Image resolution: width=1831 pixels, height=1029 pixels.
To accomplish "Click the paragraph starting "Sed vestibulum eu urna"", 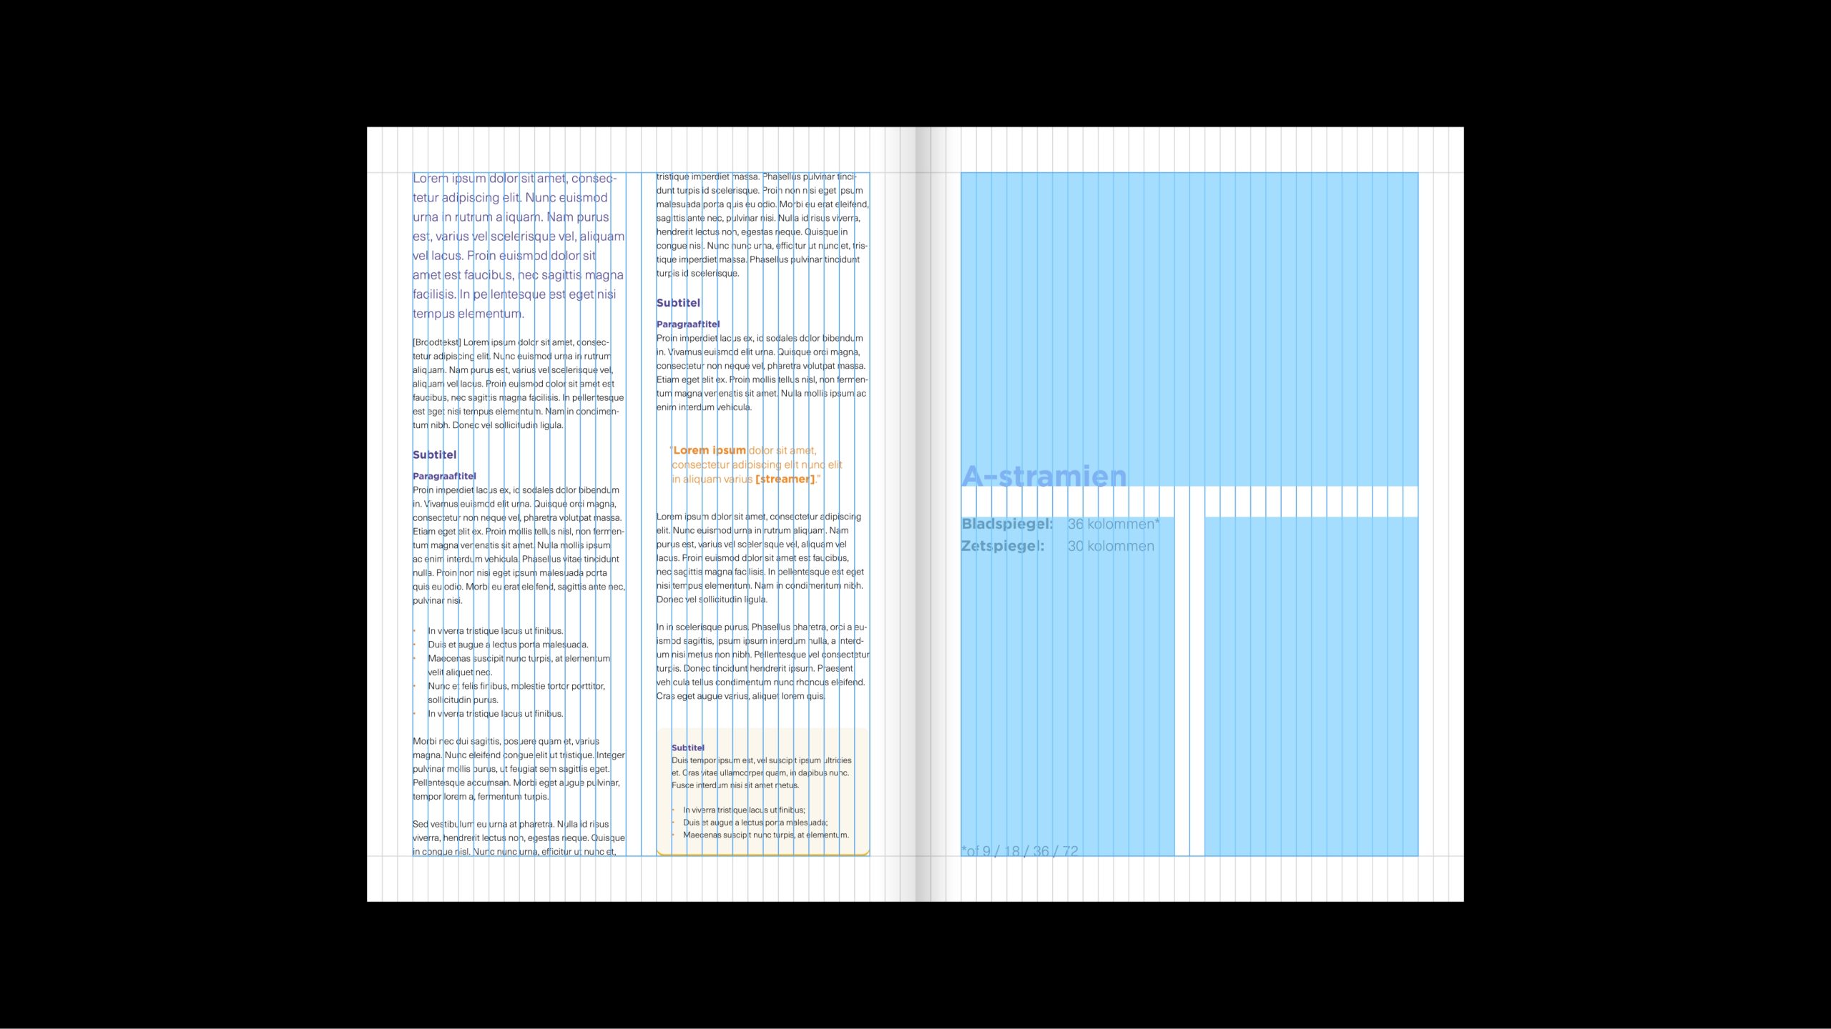I will point(519,837).
